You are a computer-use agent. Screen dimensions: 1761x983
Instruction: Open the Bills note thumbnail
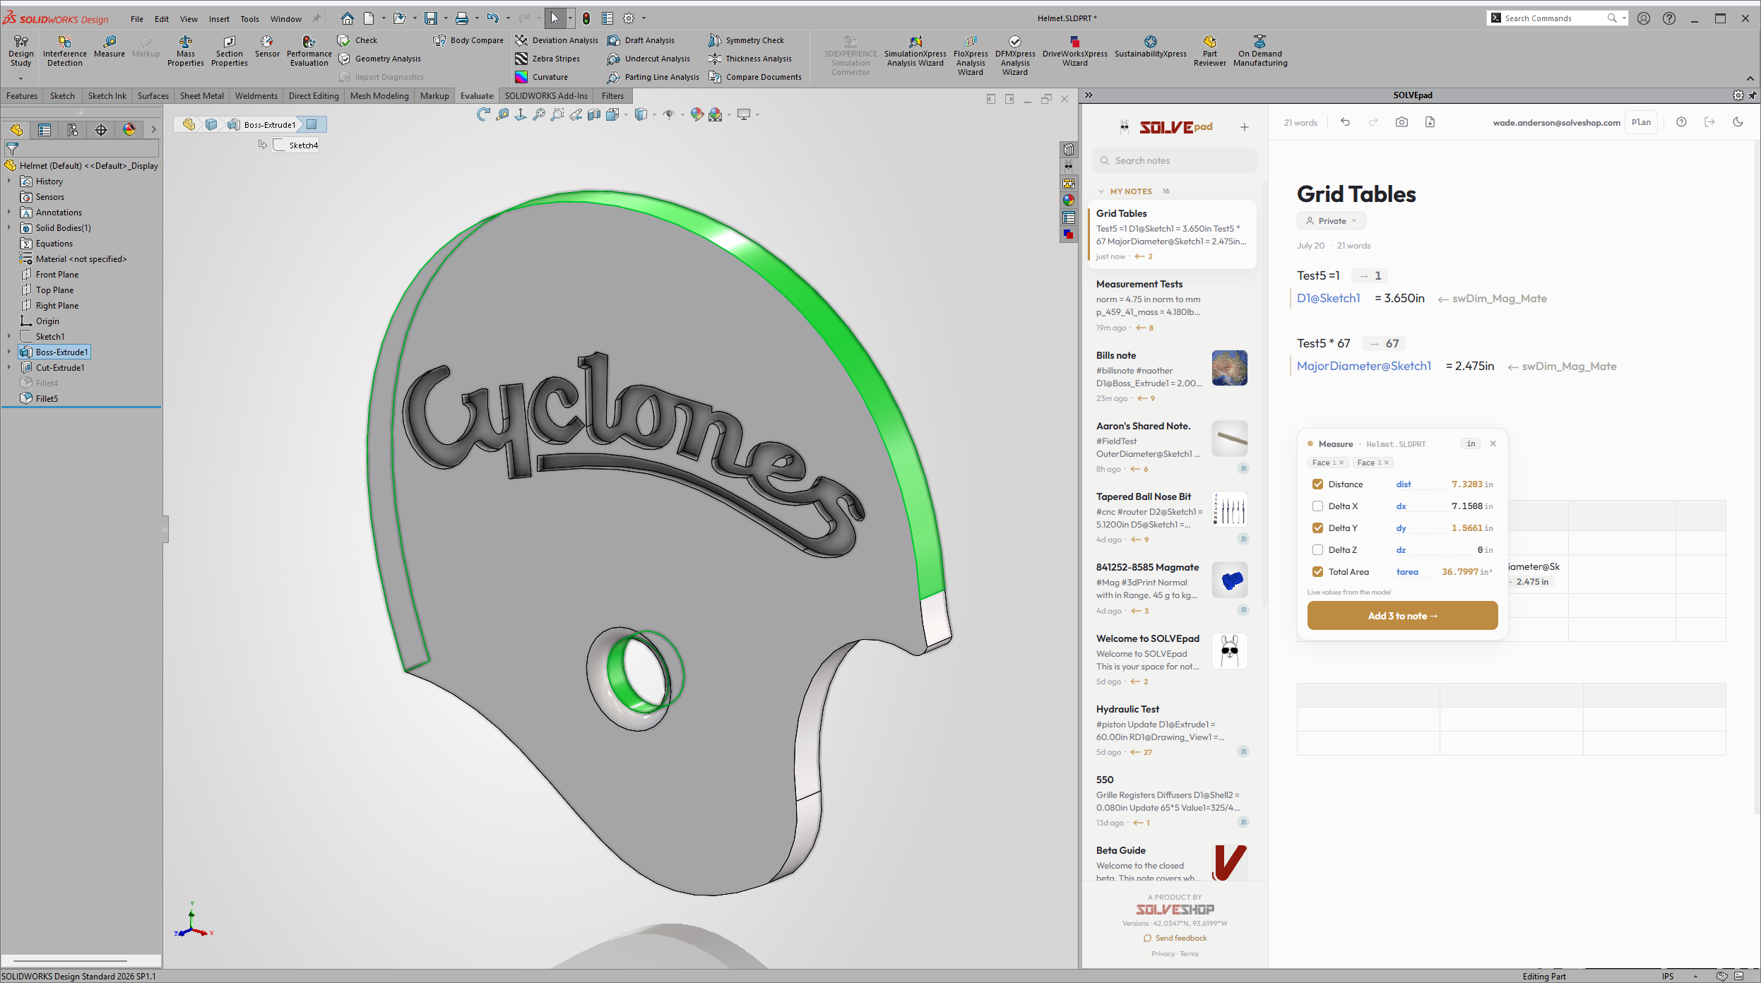point(1229,368)
